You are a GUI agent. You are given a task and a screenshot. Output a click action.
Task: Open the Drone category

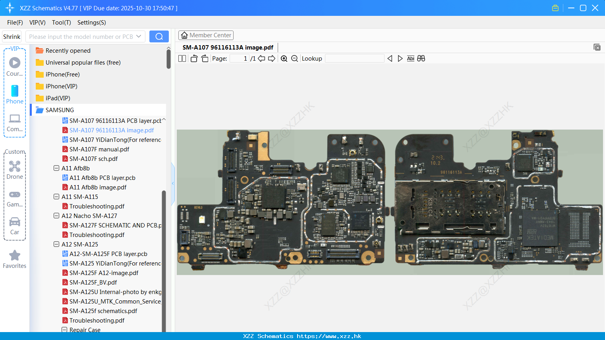[15, 170]
